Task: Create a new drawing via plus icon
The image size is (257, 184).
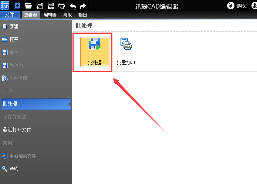Action: pyautogui.click(x=17, y=6)
